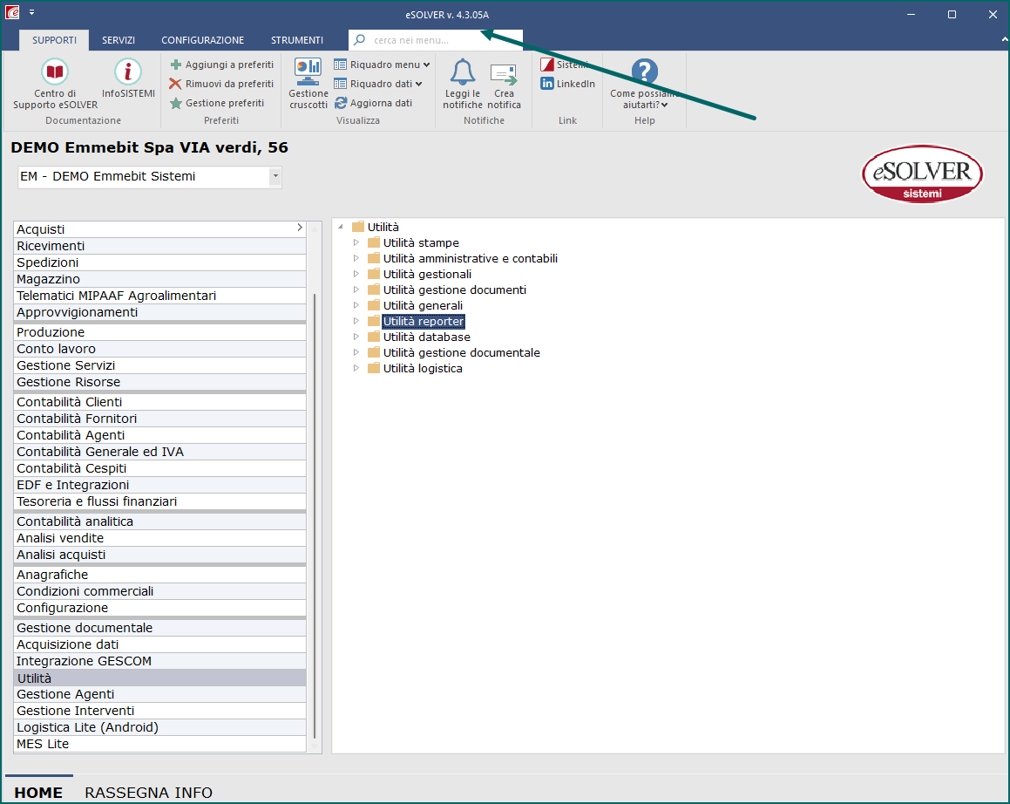1010x804 pixels.
Task: Click module list vertical scrollbar
Action: [x=315, y=515]
